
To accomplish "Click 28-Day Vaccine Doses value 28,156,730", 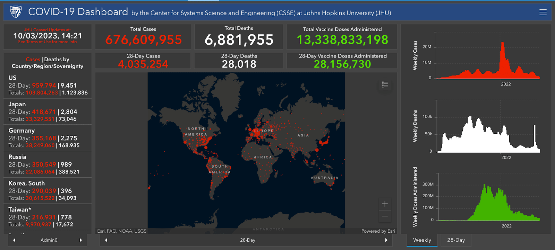I will (342, 64).
